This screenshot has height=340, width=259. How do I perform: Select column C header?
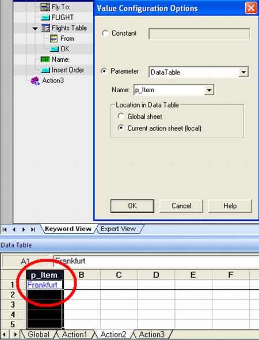click(119, 275)
